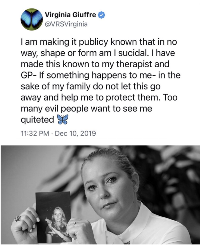202x246 pixels.
Task: Click the blue verified checkmark badge
Action: pos(101,15)
